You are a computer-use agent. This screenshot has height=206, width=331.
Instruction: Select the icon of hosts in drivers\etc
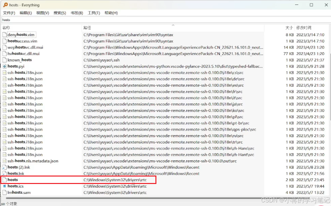(5, 180)
